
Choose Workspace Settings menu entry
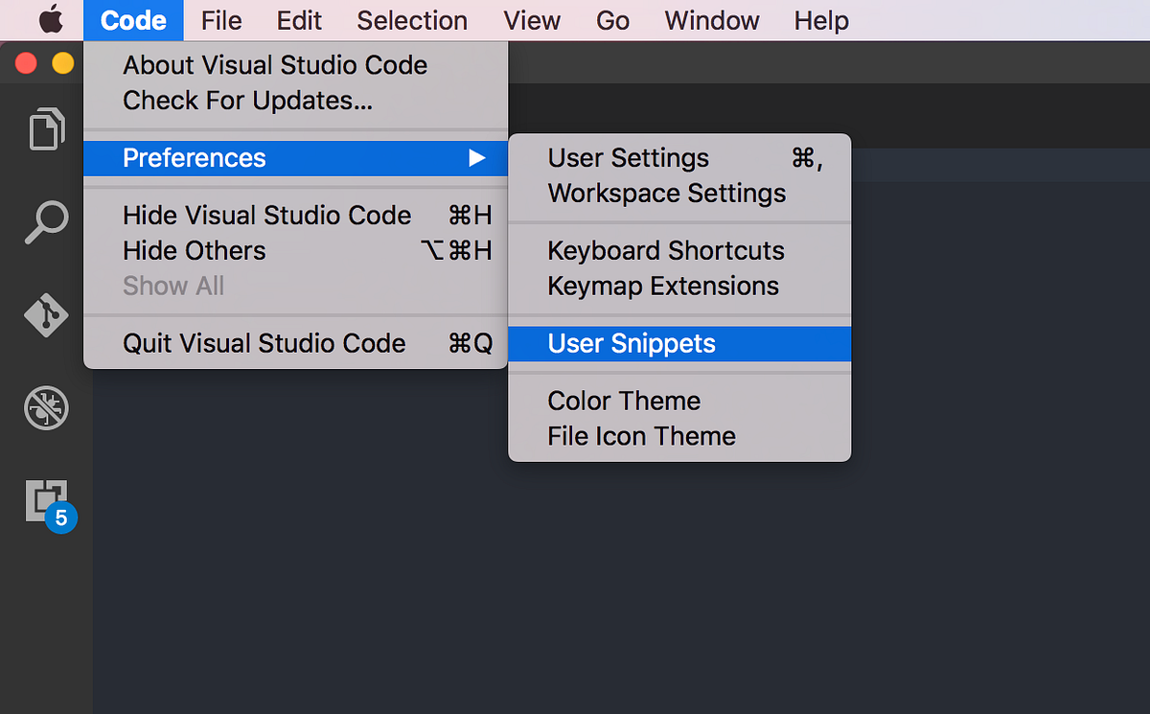click(666, 194)
